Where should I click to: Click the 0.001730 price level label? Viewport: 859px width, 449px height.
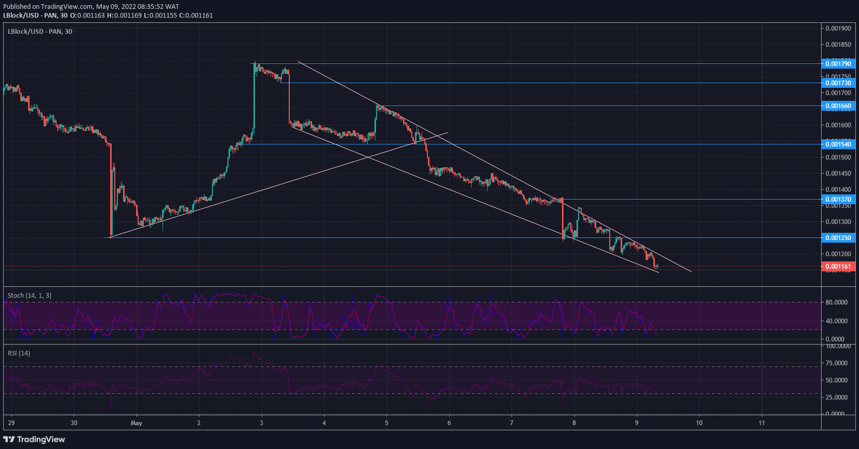click(x=838, y=83)
